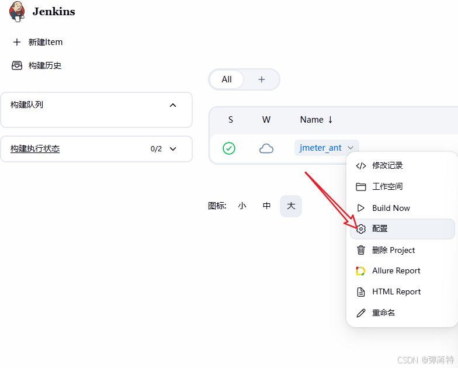Open the 构建执行状态 link
The image size is (458, 368).
point(35,148)
